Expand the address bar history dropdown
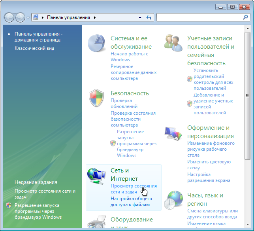This screenshot has width=254, height=231. click(140, 17)
